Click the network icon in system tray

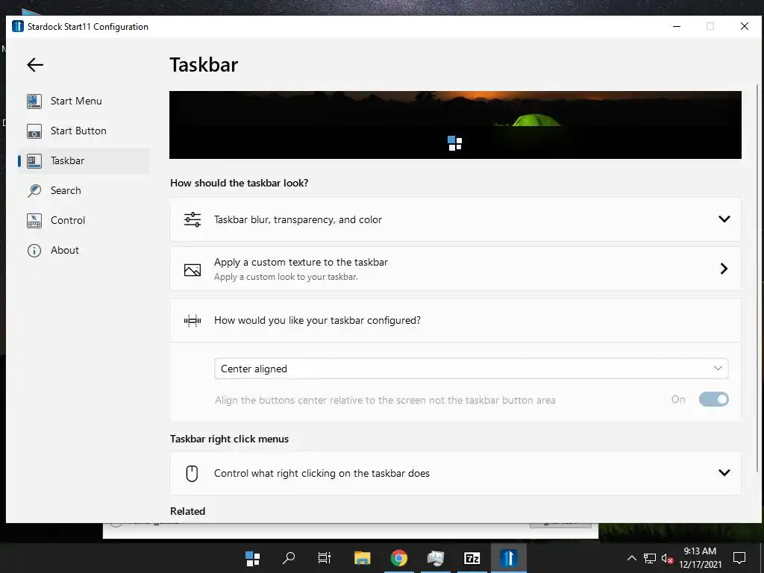(x=650, y=558)
